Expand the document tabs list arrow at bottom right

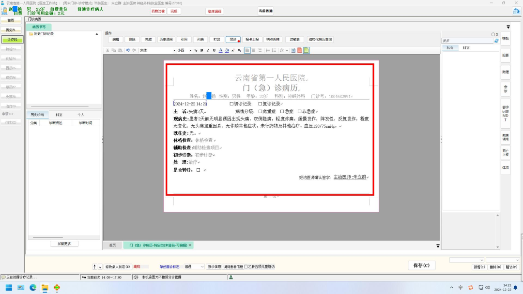point(438,246)
